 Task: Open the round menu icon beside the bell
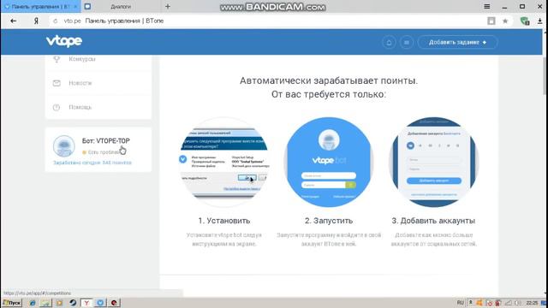click(407, 42)
